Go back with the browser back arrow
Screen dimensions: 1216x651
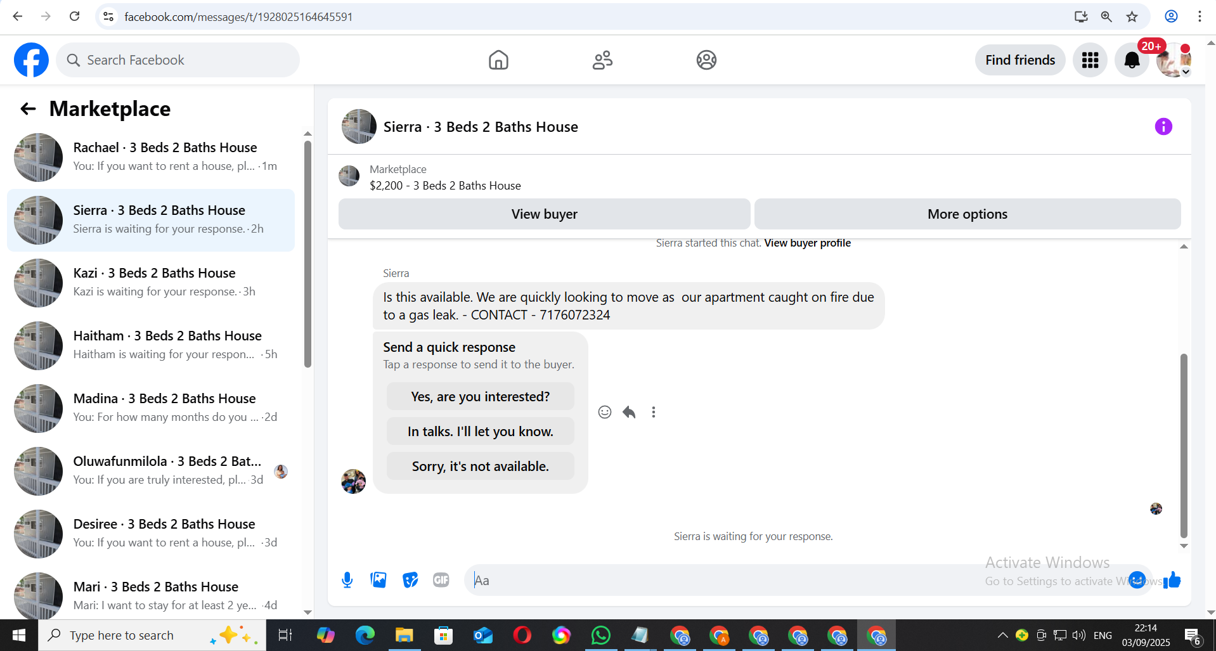coord(18,16)
